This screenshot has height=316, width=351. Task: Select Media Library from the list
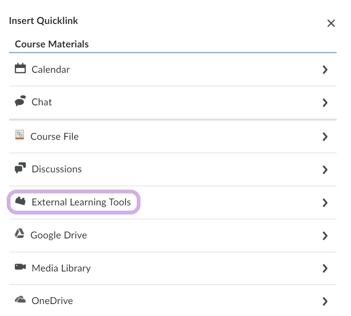(61, 268)
